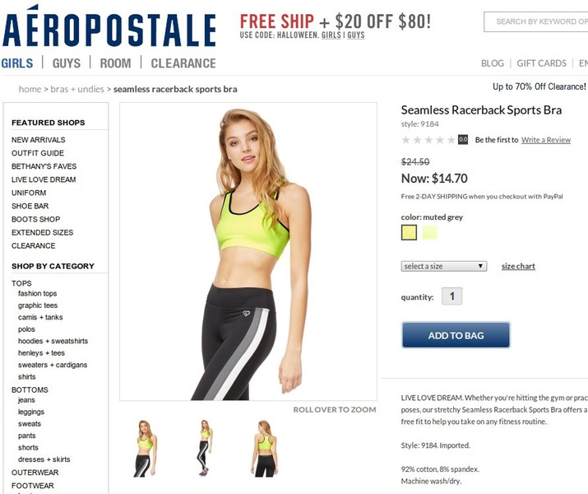Click the Aeropostale logo
The height and width of the screenshot is (494, 588).
[x=109, y=26]
